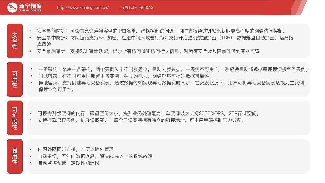Select the stock code text 股票代码 300013
This screenshot has width=325, height=183.
(137, 8)
